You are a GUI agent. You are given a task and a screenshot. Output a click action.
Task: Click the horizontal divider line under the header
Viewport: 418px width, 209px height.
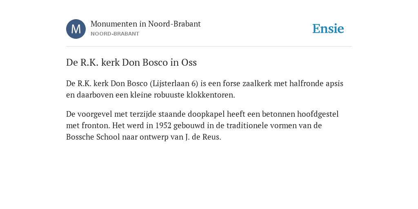click(209, 47)
